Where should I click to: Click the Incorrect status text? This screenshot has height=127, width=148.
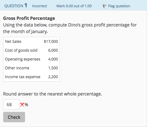point(40,6)
